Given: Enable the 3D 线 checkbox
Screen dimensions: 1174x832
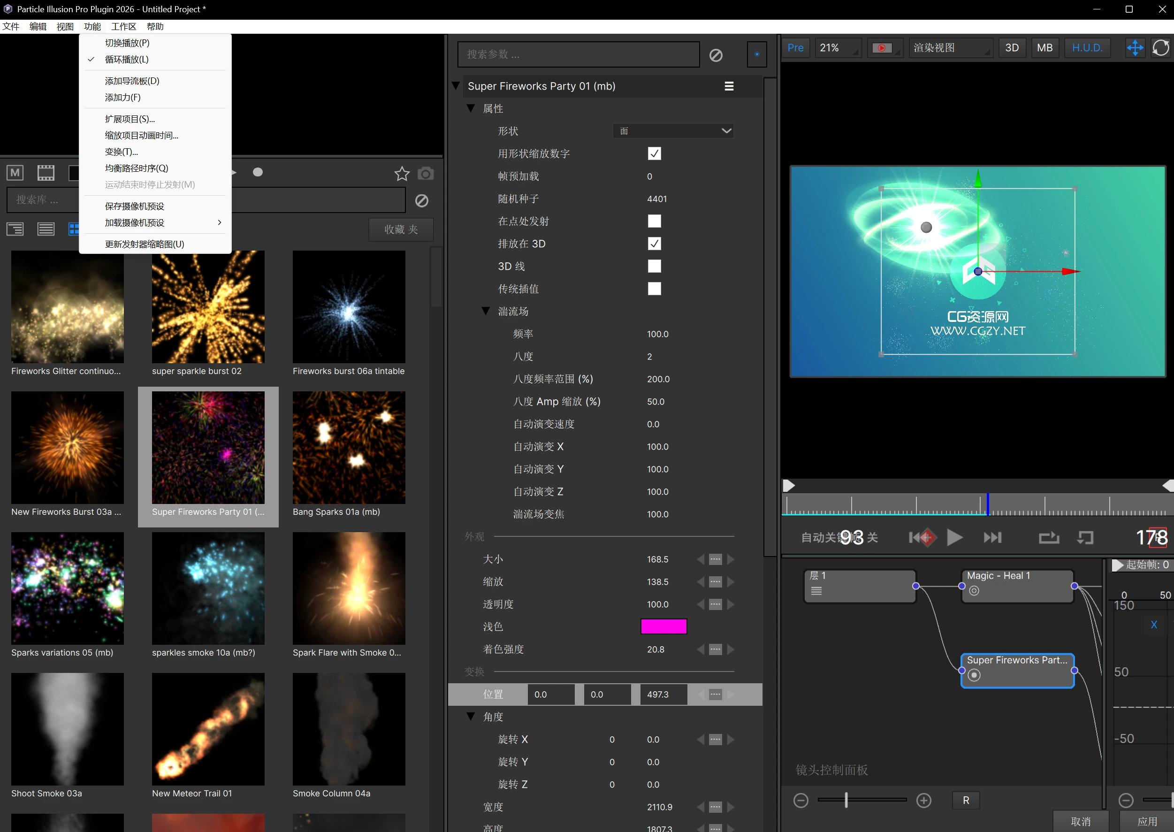Looking at the screenshot, I should [x=654, y=266].
